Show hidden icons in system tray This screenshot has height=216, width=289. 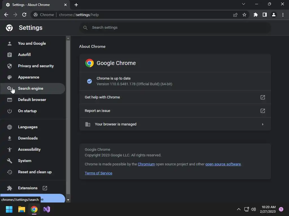(238, 209)
